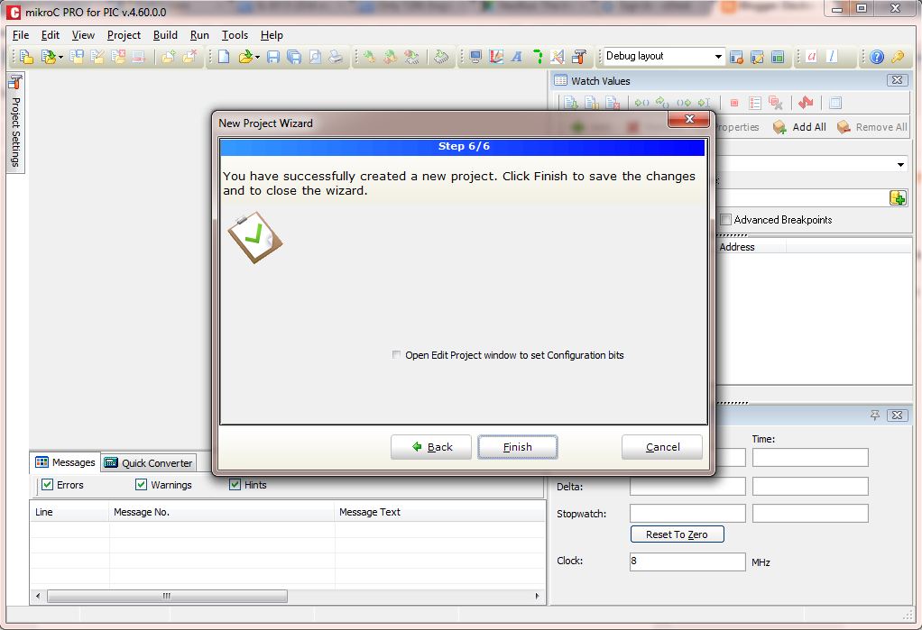Click the italic A font icon
Screen dimensions: 922x630
click(516, 57)
